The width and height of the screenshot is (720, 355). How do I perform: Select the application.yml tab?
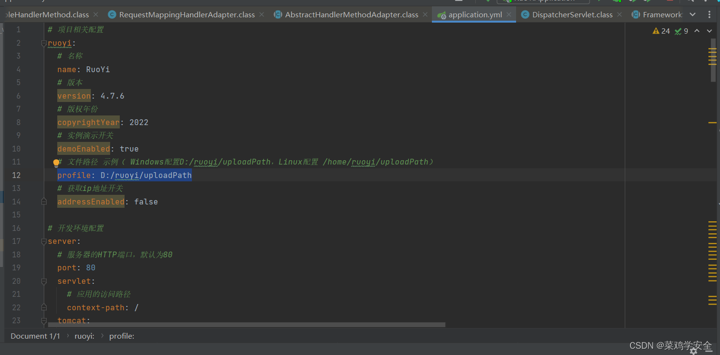474,14
